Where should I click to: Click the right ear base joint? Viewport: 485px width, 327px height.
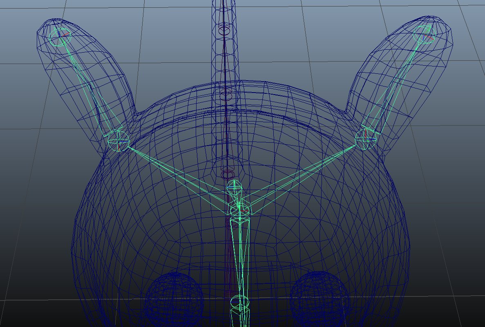(366, 138)
